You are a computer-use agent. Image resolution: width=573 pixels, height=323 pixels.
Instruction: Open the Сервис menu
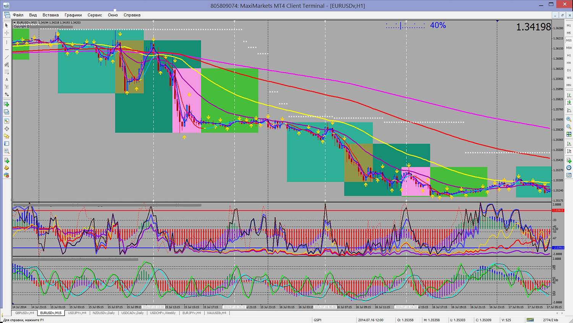click(x=95, y=15)
